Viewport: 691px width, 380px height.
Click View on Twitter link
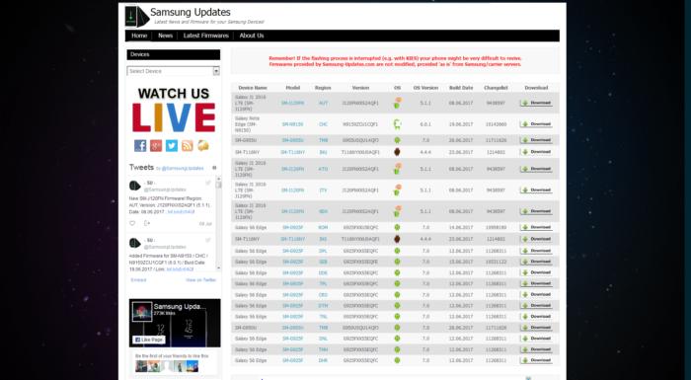(x=201, y=280)
